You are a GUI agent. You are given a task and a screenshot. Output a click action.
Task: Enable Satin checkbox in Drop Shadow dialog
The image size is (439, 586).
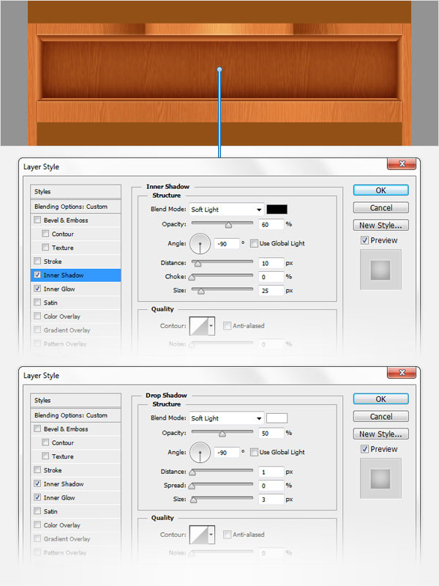pyautogui.click(x=37, y=511)
